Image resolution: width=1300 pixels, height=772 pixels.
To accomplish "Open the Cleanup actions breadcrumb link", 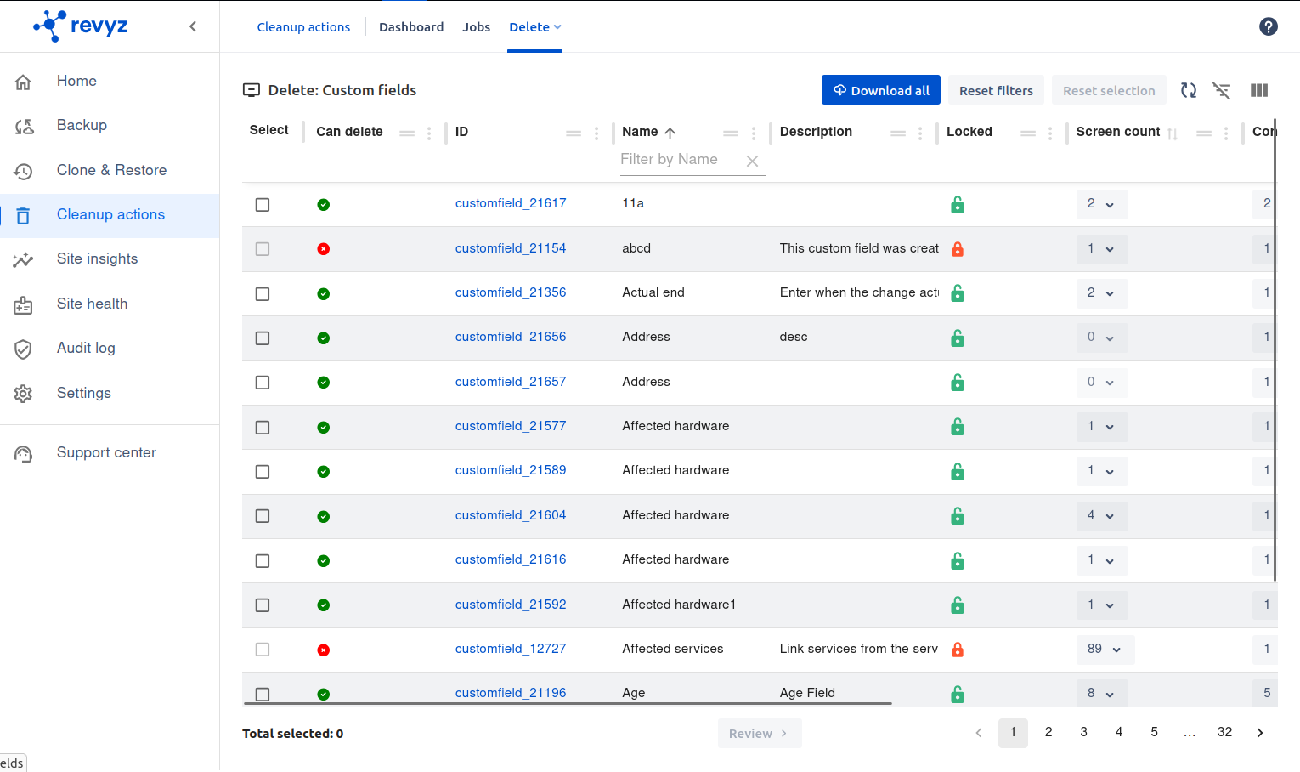I will (x=303, y=27).
